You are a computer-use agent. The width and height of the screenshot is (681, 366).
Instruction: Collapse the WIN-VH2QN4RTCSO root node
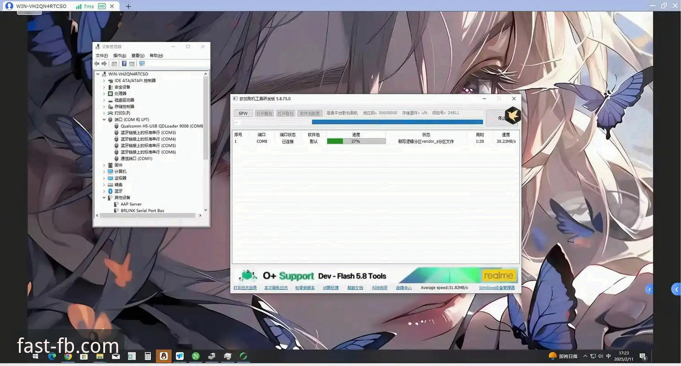pyautogui.click(x=98, y=74)
